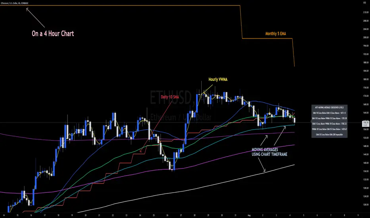Select 'MOVING AVERAGES USING CHART TIMEFRAME' annotation
Image resolution: width=370 pixels, height=218 pixels.
[x=270, y=152]
